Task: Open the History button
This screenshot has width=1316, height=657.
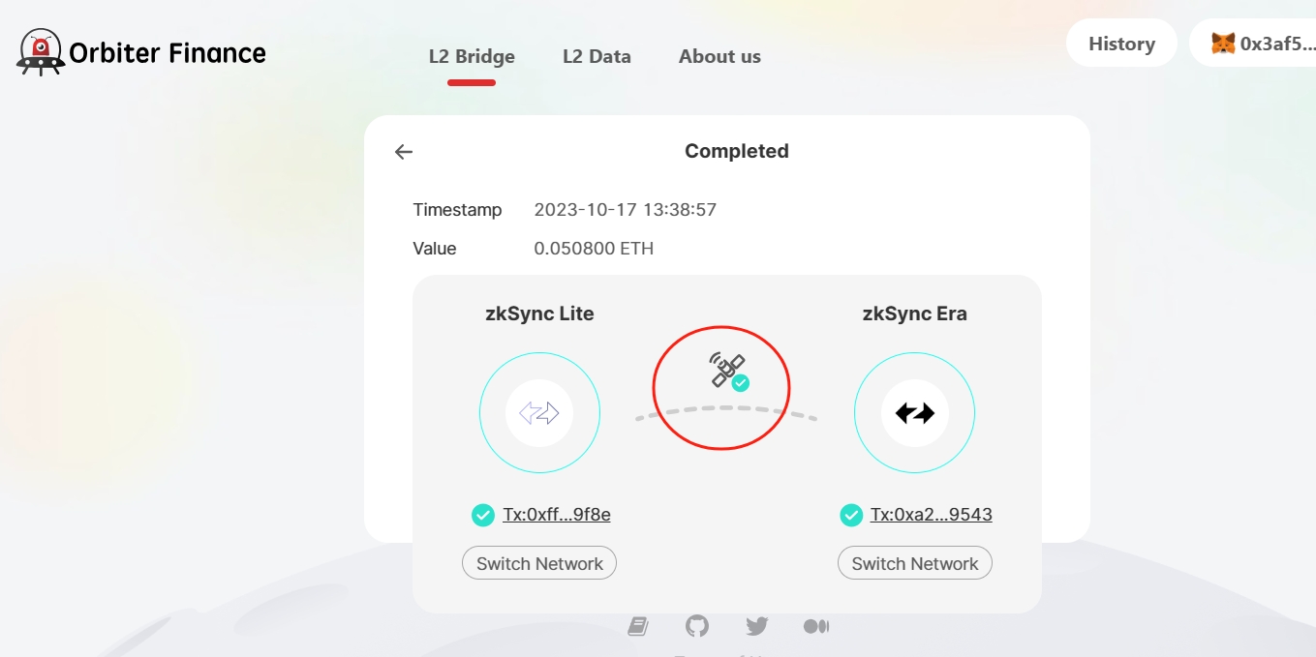Action: [1121, 44]
